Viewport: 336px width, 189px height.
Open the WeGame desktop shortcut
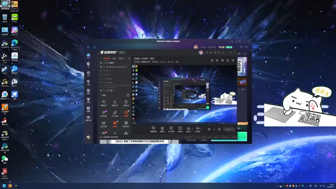pos(5,83)
